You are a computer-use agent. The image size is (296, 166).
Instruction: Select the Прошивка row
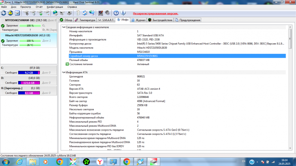pyautogui.click(x=177, y=52)
